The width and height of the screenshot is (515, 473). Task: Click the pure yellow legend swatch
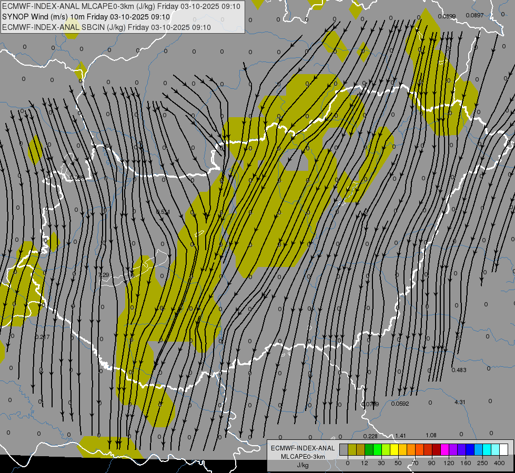pyautogui.click(x=395, y=450)
